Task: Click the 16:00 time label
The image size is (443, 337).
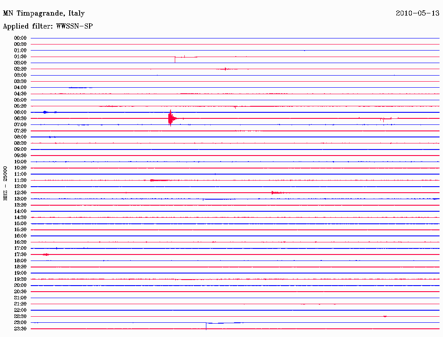Action: pyautogui.click(x=20, y=236)
